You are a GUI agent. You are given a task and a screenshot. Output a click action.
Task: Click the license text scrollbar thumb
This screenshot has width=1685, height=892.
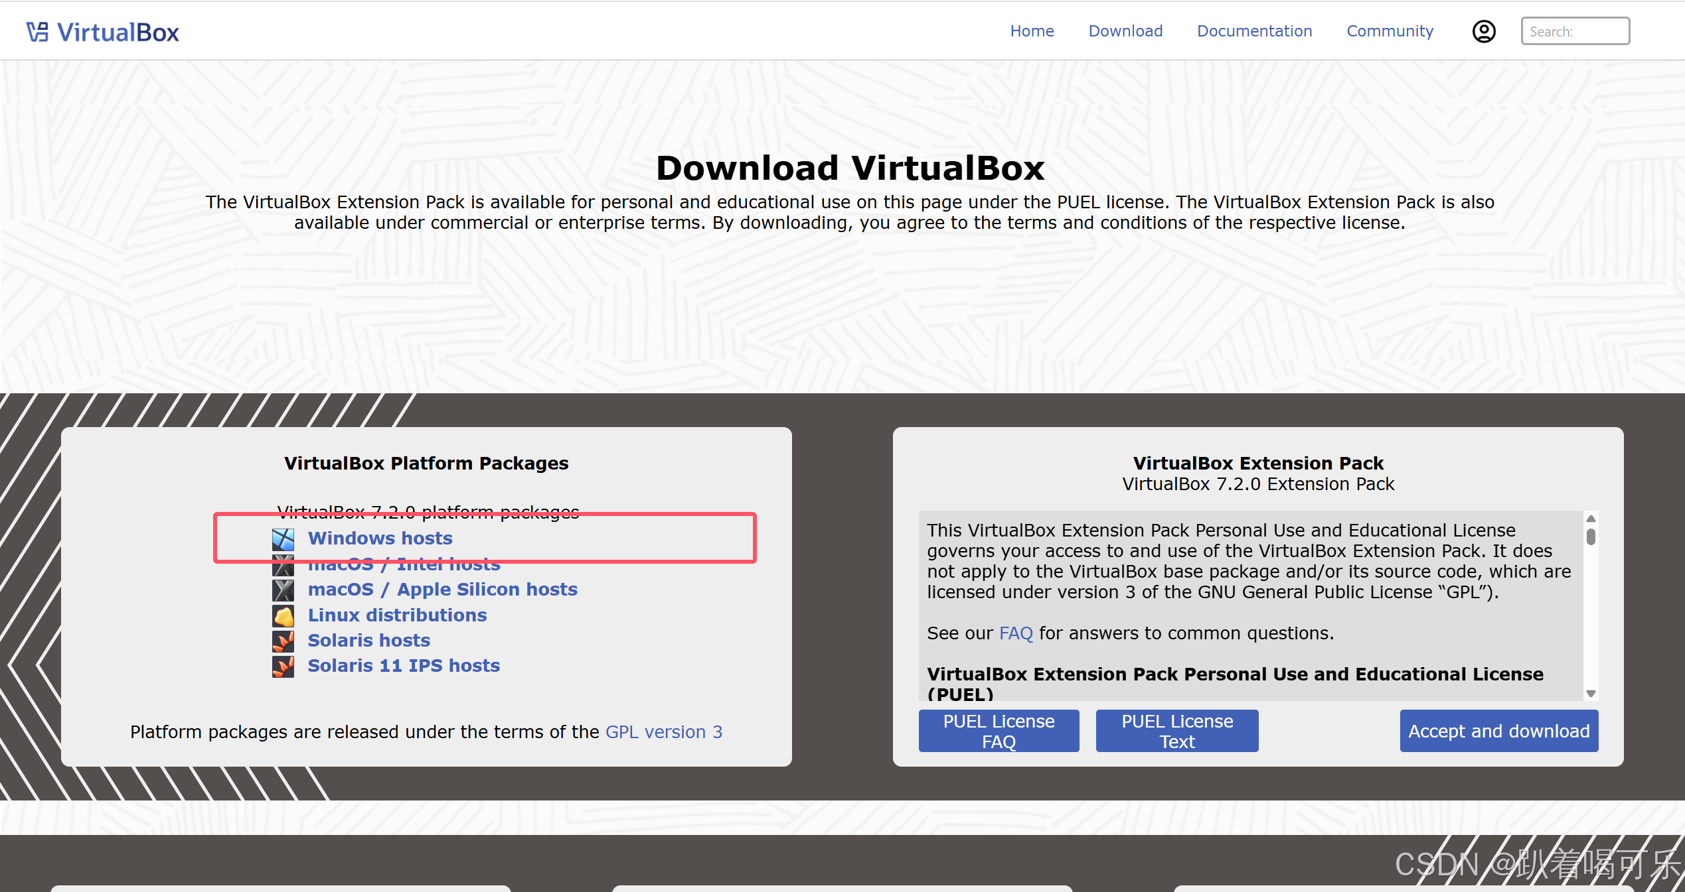[x=1591, y=537]
